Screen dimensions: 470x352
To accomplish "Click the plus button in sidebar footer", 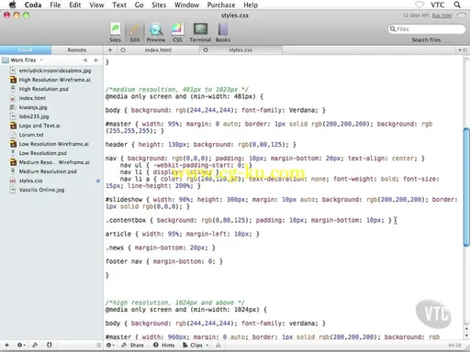I will pos(6,345).
